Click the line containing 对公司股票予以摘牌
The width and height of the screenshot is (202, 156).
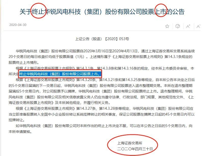click(x=100, y=91)
